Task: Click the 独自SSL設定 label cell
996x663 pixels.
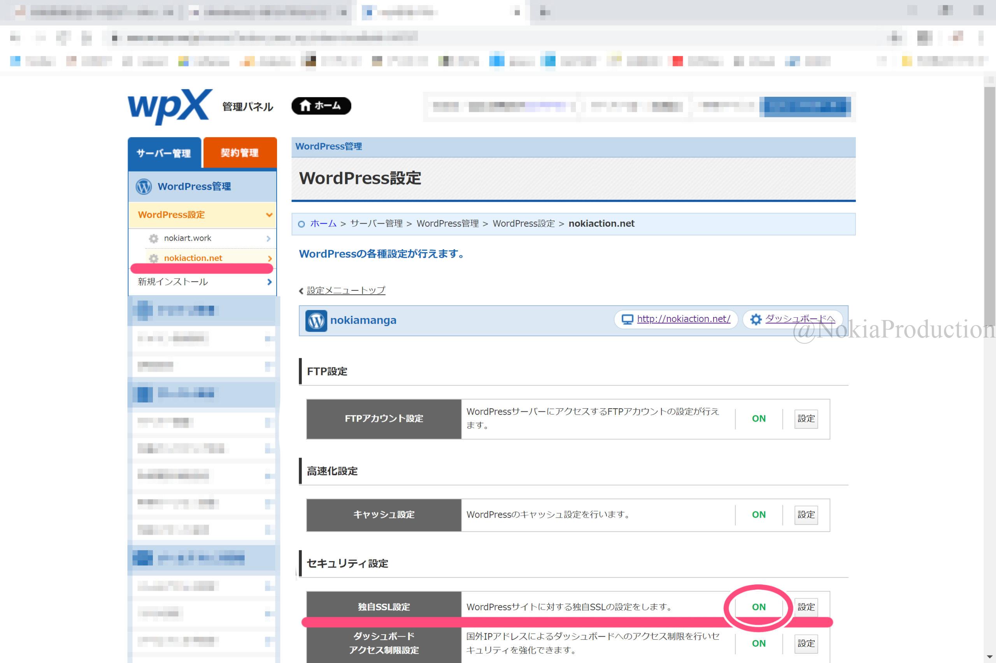Action: point(384,607)
